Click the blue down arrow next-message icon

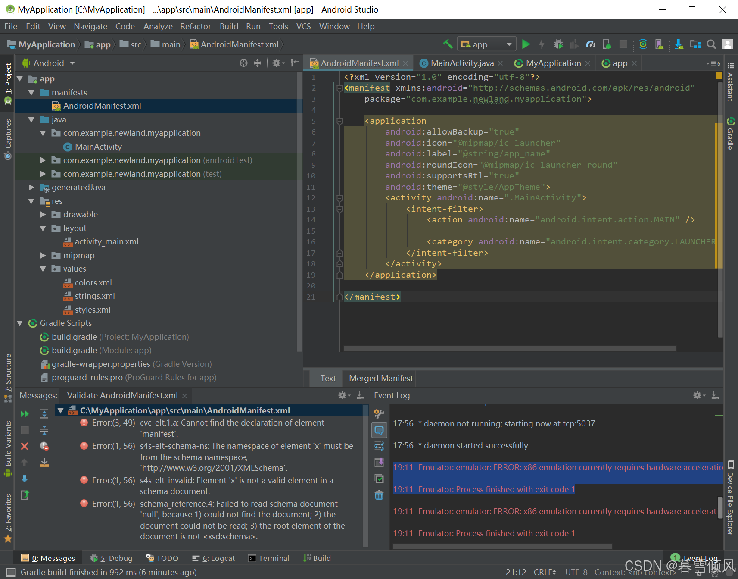coord(25,479)
